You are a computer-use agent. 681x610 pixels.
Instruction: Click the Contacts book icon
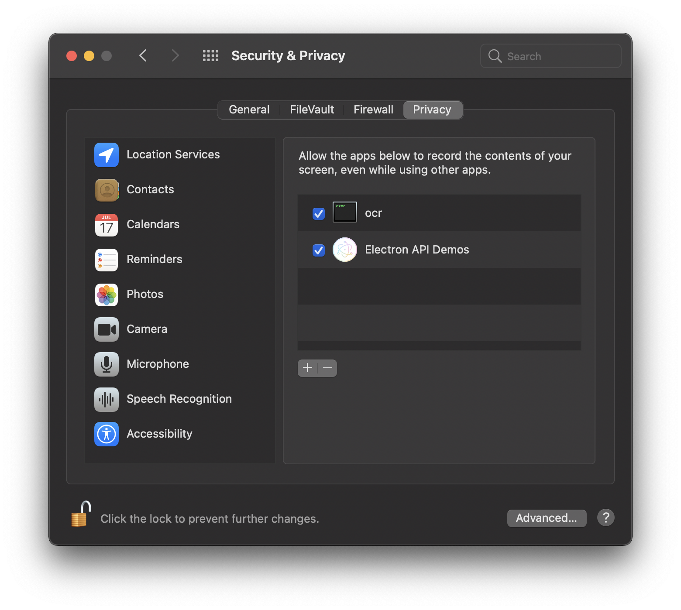point(107,190)
